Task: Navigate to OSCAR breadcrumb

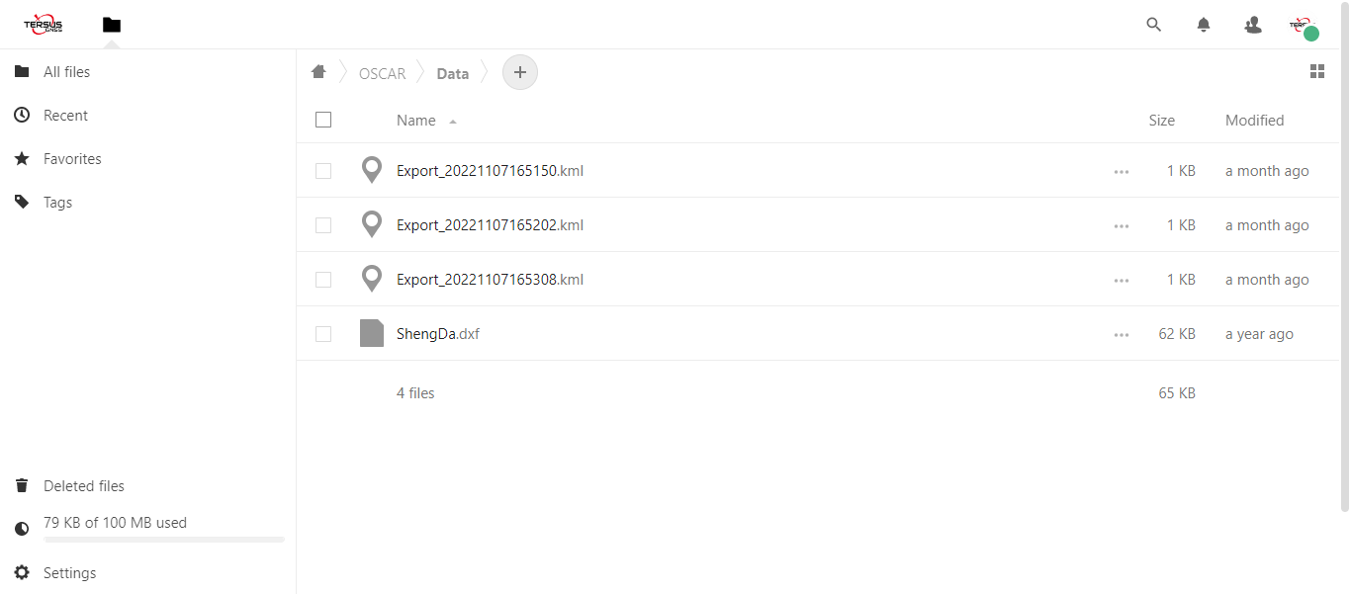Action: coord(383,73)
